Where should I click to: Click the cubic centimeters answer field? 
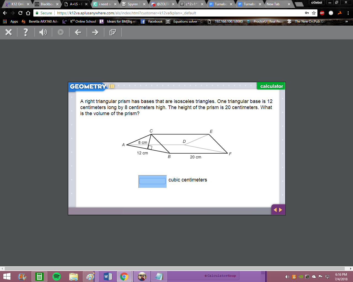[x=153, y=181]
